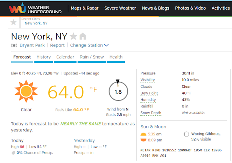Click the wind direction compass dial
The width and height of the screenshot is (232, 163).
pos(118,91)
